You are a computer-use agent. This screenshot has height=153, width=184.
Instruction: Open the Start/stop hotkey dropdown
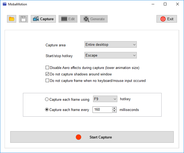click(111, 55)
